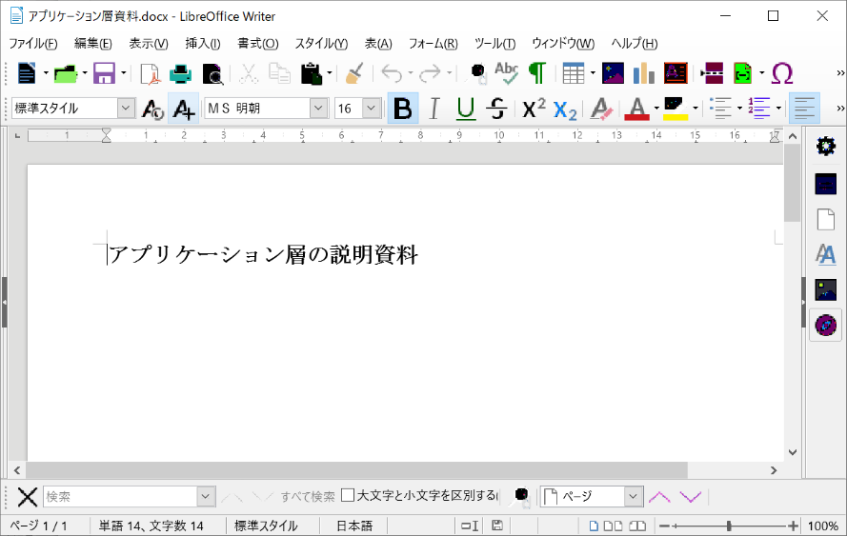Open the save button dropdown arrow
Image resolution: width=847 pixels, height=536 pixels.
(x=124, y=73)
